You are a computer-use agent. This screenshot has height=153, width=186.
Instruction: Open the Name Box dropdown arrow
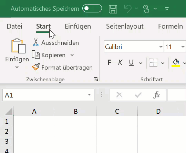pos(89,95)
